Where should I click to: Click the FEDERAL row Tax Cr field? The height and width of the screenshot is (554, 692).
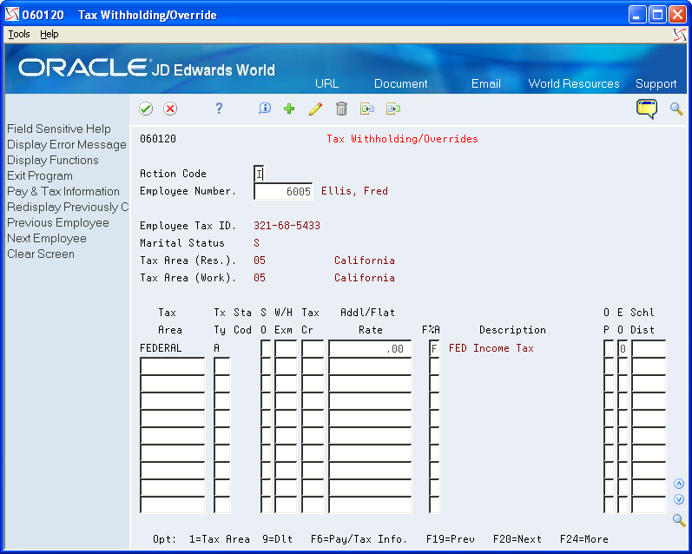tap(313, 348)
